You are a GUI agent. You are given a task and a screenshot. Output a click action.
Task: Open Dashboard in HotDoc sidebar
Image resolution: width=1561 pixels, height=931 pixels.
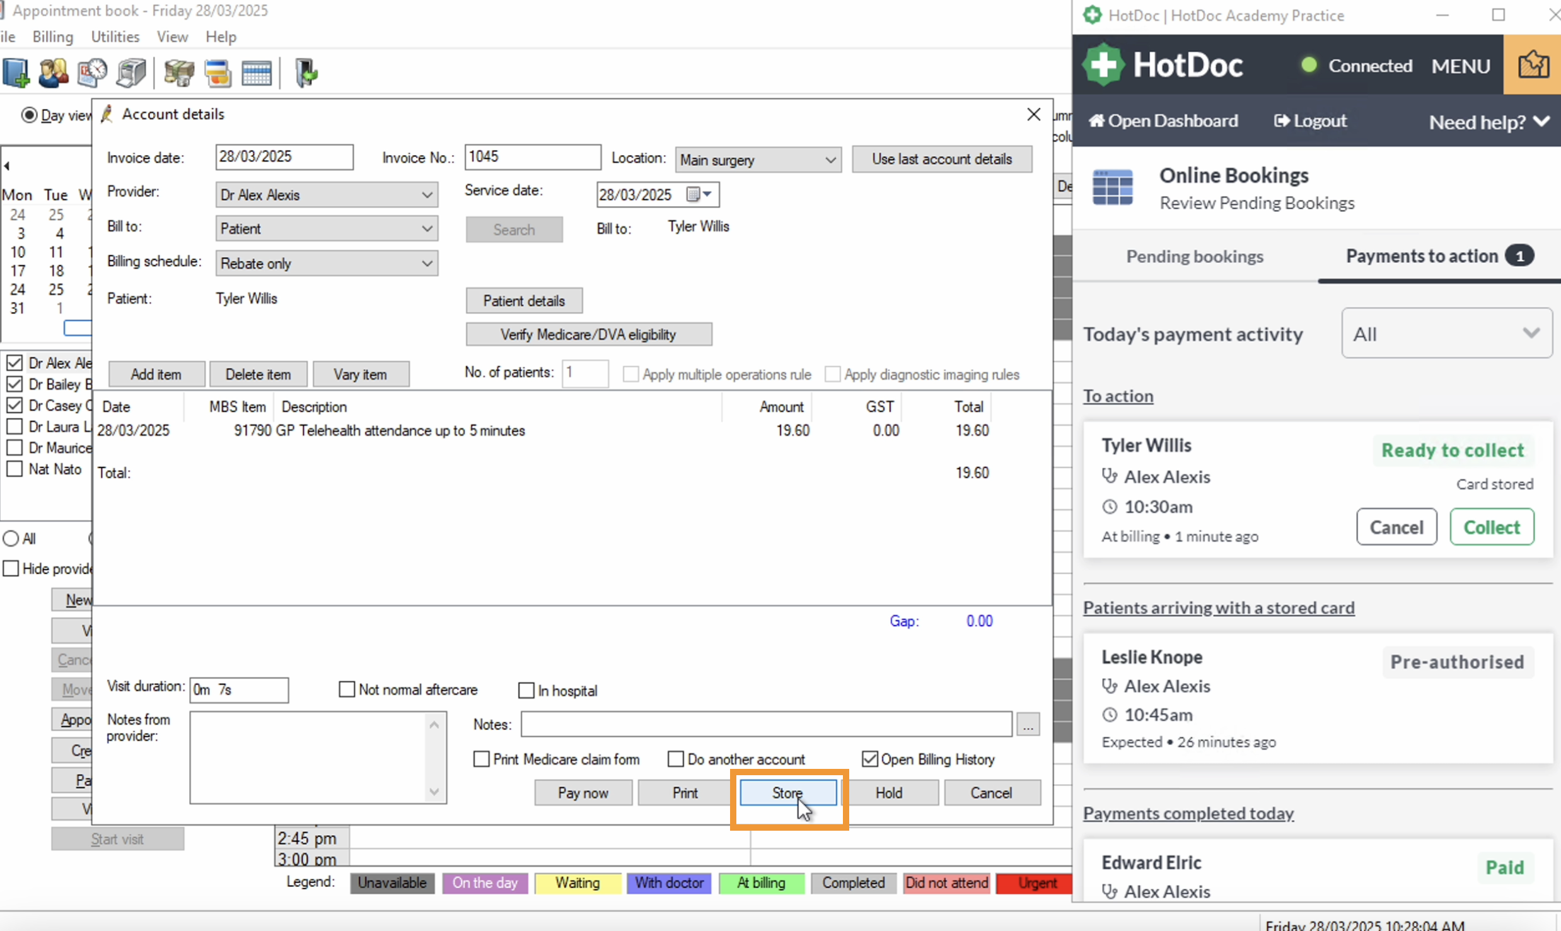[x=1163, y=120]
